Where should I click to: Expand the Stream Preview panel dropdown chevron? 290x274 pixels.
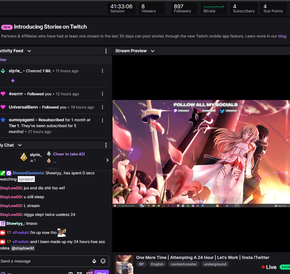tap(153, 51)
